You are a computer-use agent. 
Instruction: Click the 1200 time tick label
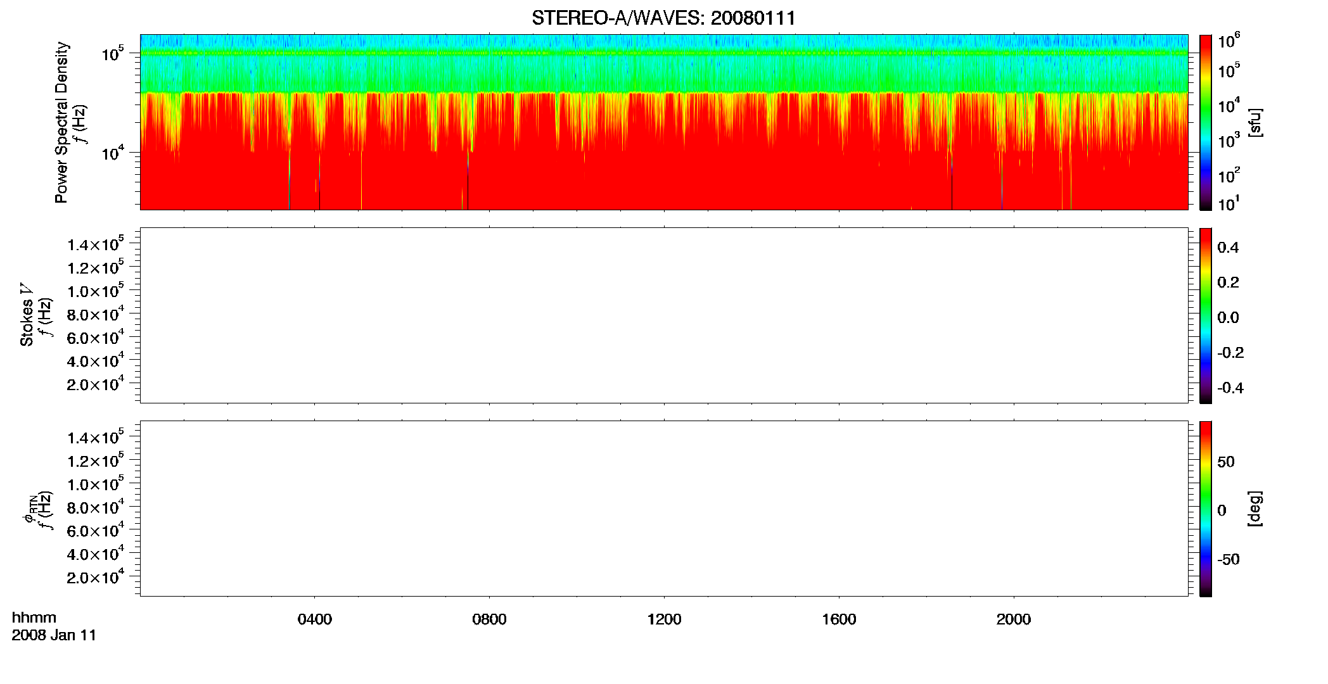pos(664,619)
